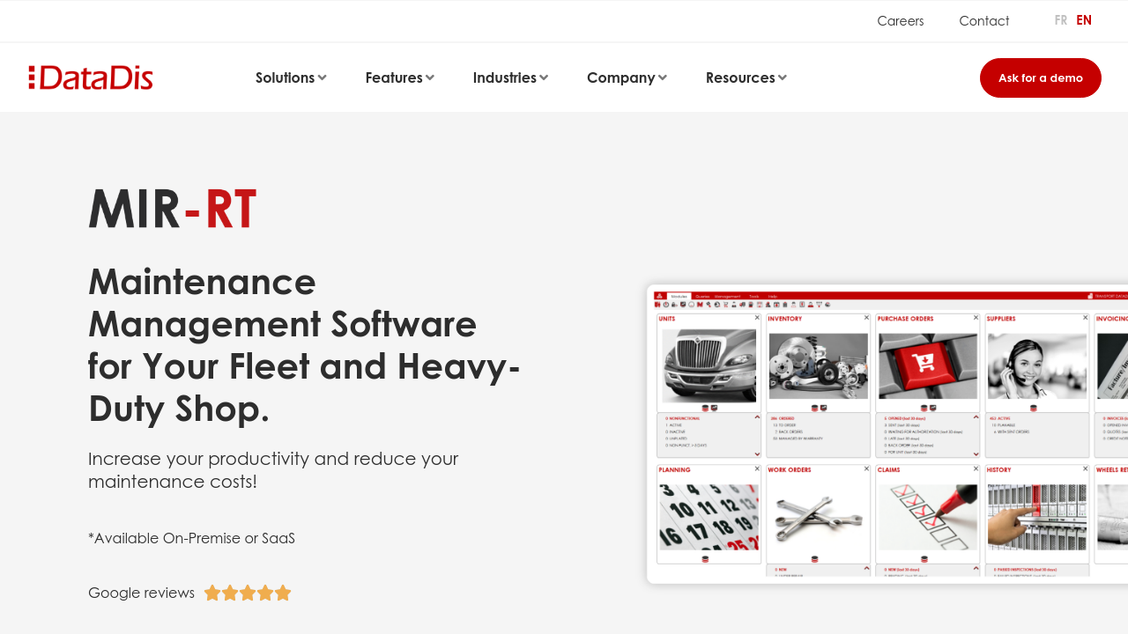This screenshot has height=634, width=1128.
Task: Open the Resources menu
Action: click(746, 77)
